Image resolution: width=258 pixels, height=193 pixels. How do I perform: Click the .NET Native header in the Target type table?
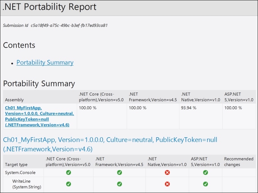pos(167,162)
